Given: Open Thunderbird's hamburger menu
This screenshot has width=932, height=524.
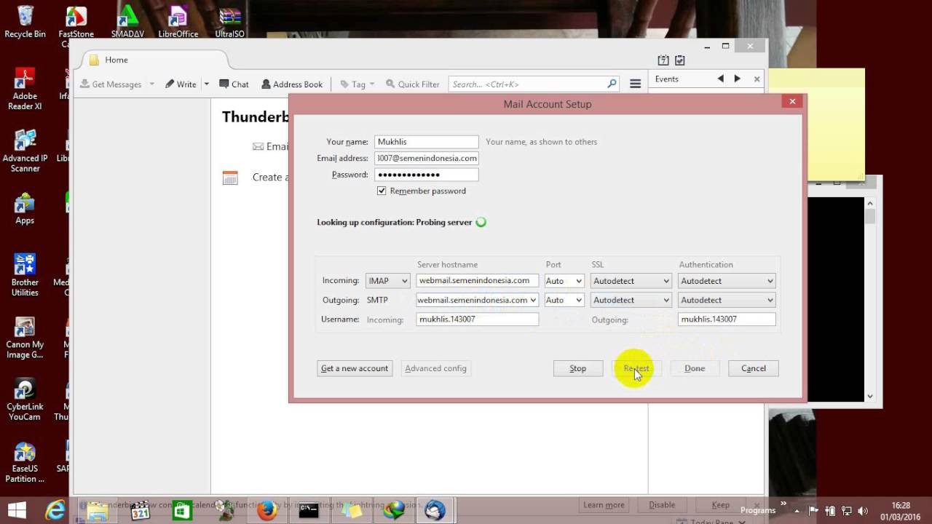Looking at the screenshot, I should (x=635, y=84).
